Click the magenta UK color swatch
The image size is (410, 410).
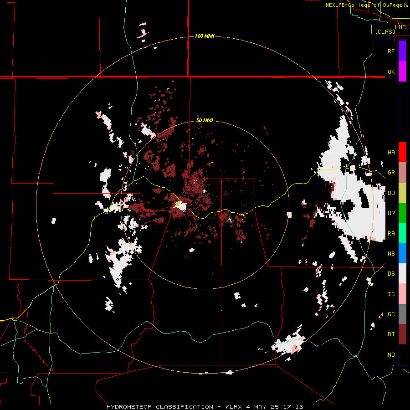tap(402, 72)
